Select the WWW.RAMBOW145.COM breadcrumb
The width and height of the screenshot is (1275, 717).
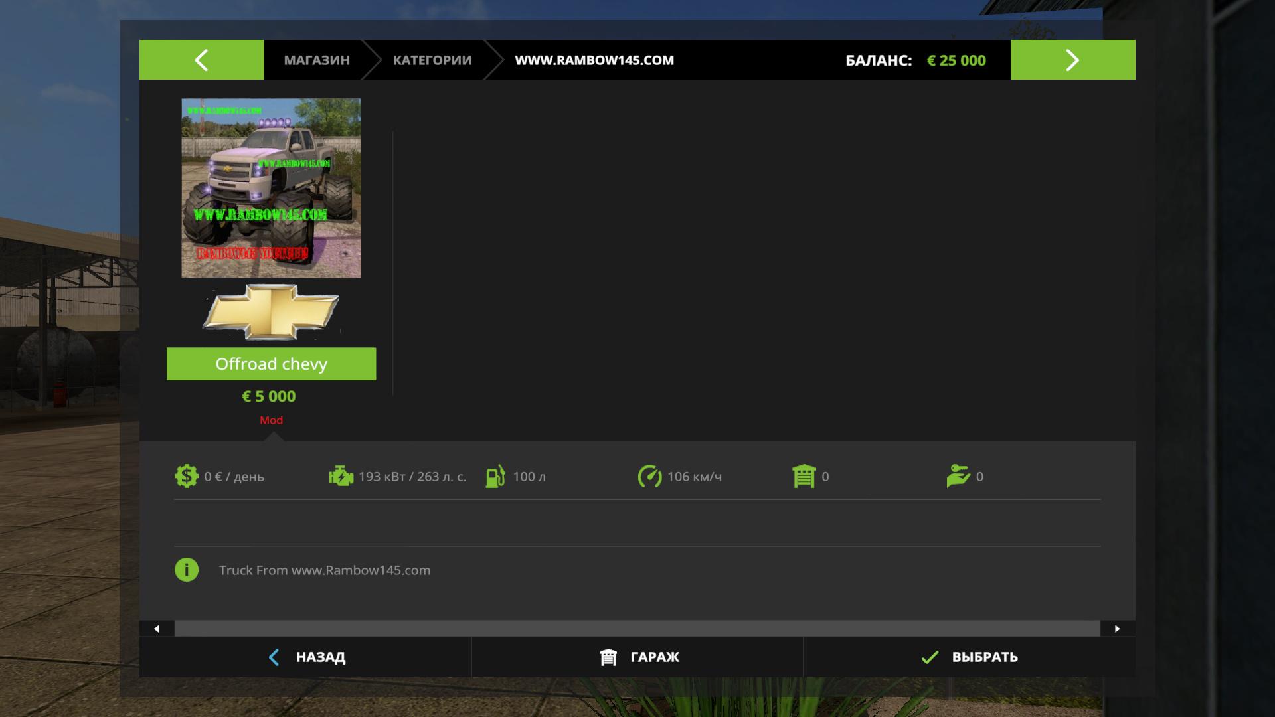[594, 60]
